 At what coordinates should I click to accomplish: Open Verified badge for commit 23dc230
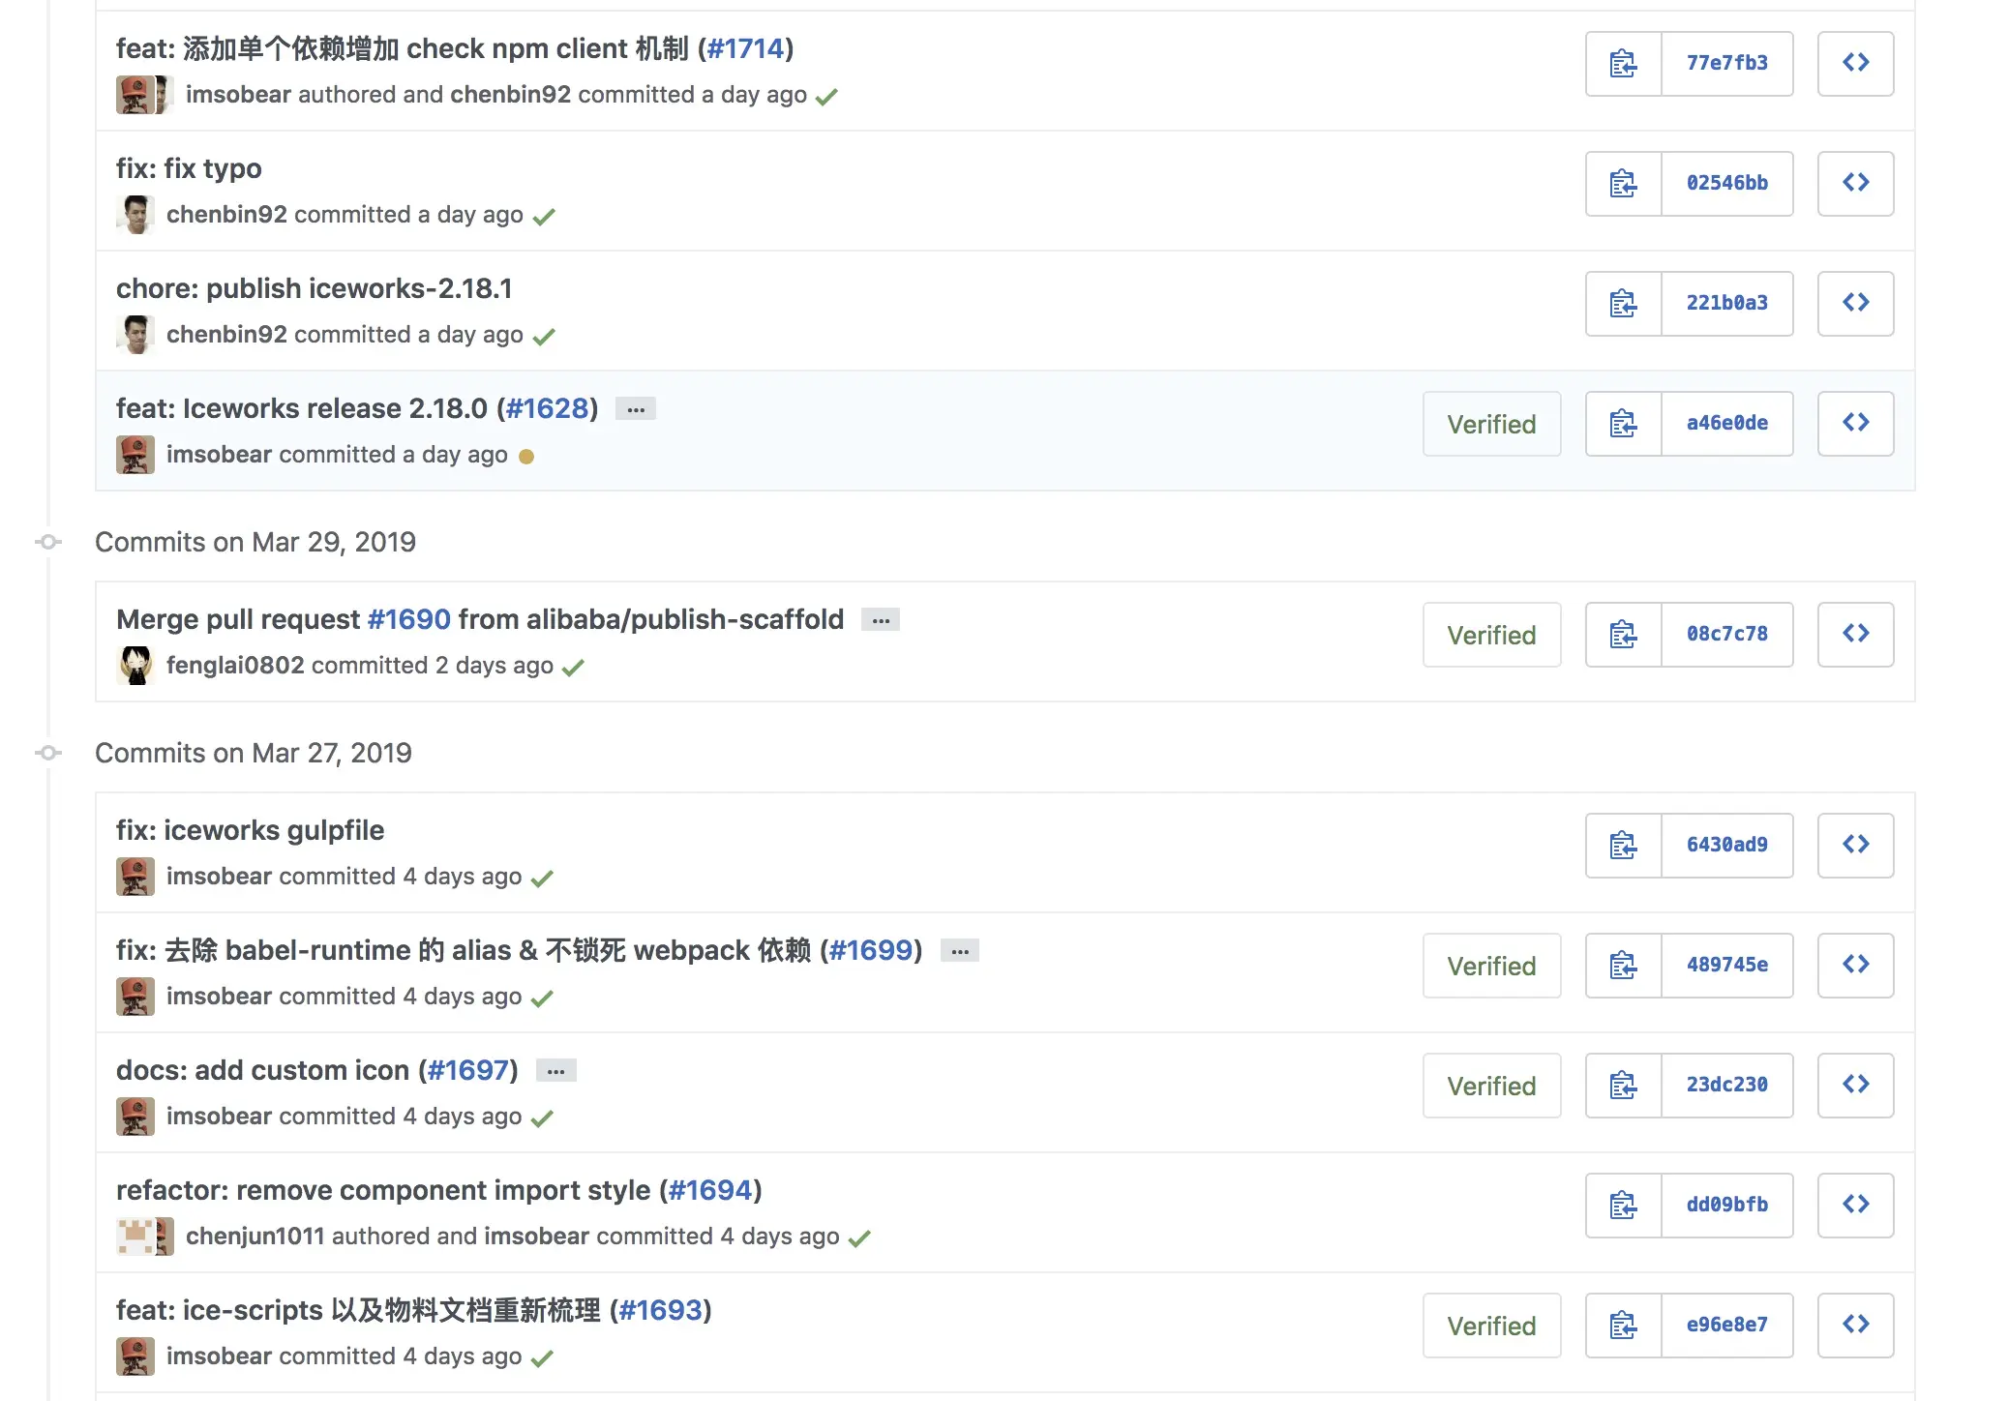(1491, 1086)
